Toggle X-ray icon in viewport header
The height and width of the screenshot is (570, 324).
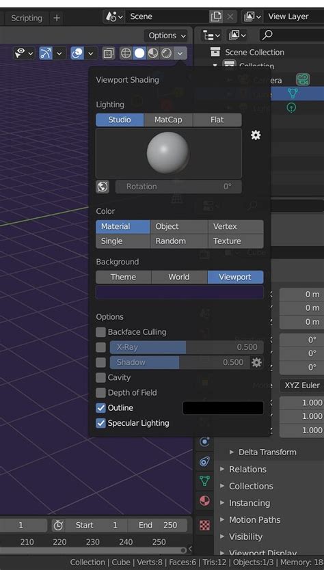point(107,53)
